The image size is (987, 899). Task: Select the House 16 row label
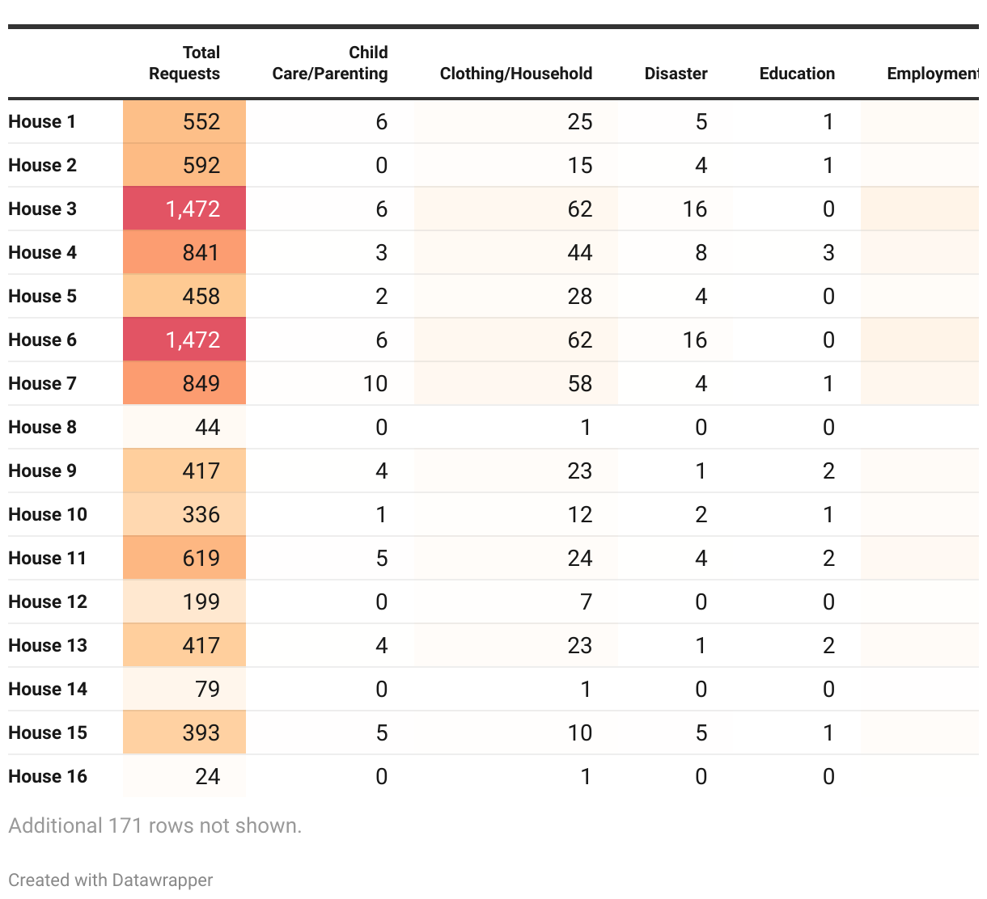point(48,776)
